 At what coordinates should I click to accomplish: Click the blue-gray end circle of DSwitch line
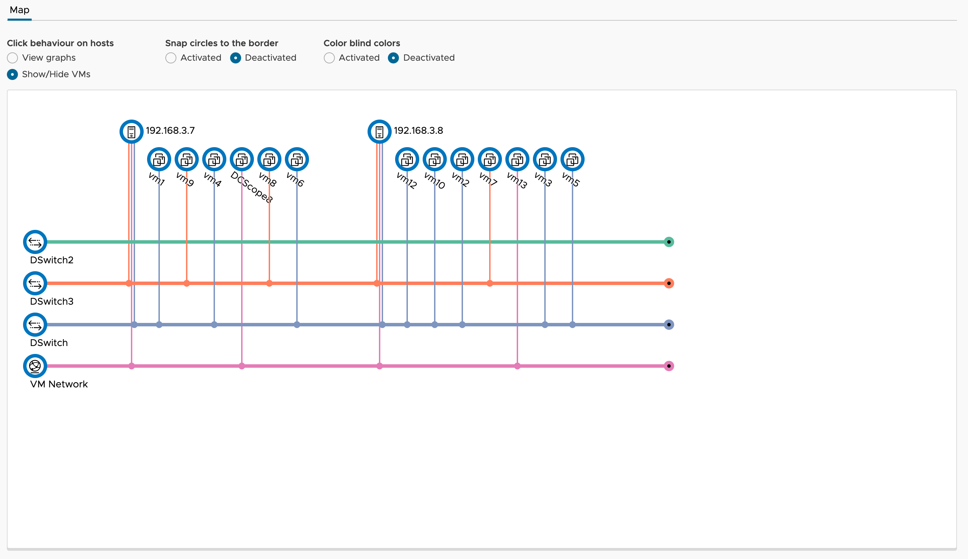669,325
